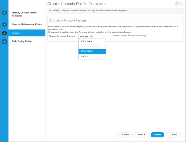
Task: Click step 3 circle icon
Action: [4, 33]
